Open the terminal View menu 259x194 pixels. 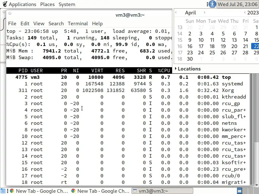pos(39,23)
